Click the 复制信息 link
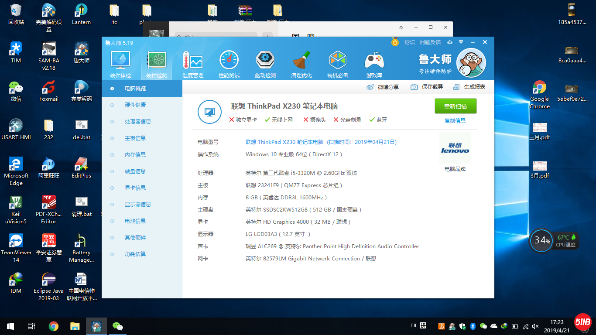596x335 pixels. click(x=455, y=121)
